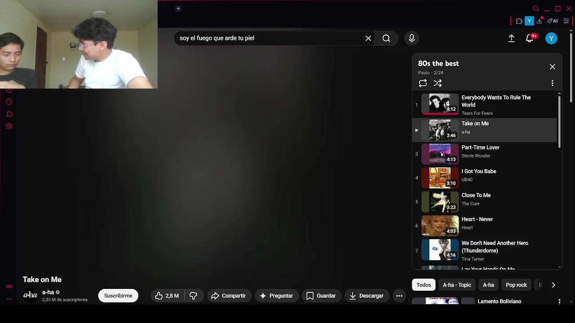Toggle playlist shuffle mode
575x323 pixels.
pos(438,83)
